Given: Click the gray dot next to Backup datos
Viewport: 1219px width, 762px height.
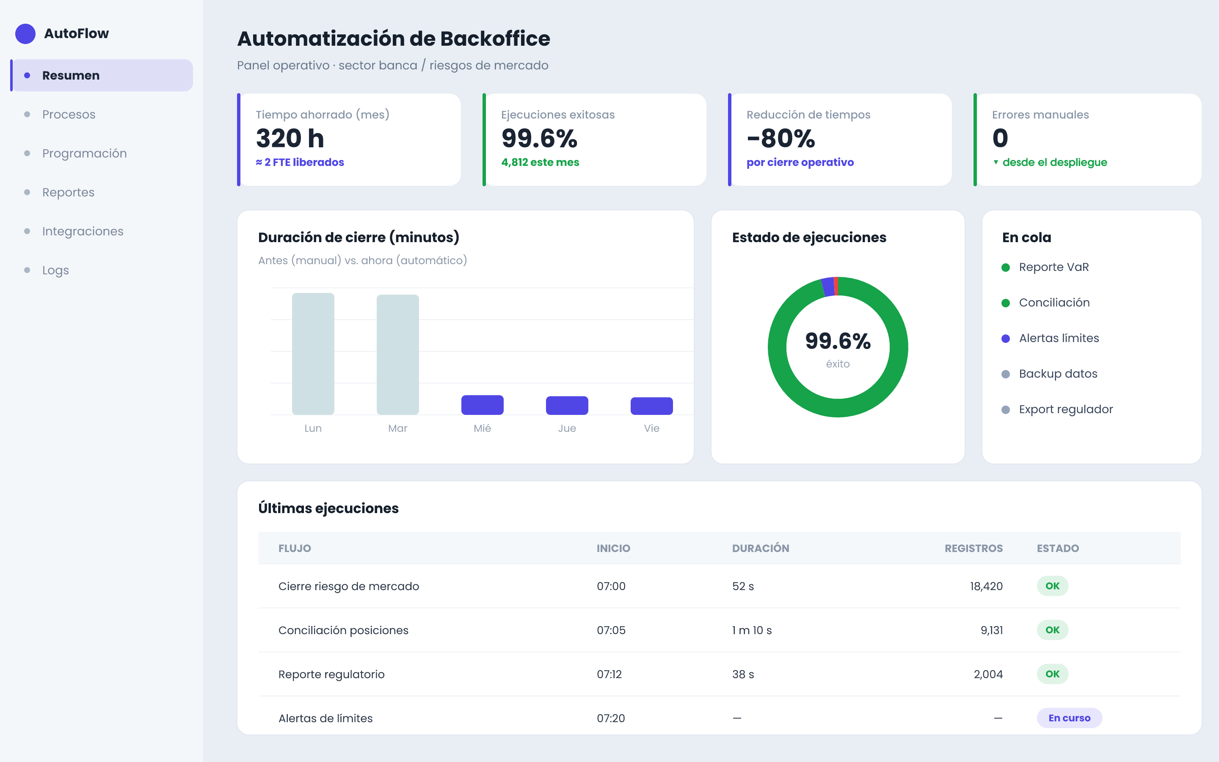Looking at the screenshot, I should pyautogui.click(x=1005, y=374).
